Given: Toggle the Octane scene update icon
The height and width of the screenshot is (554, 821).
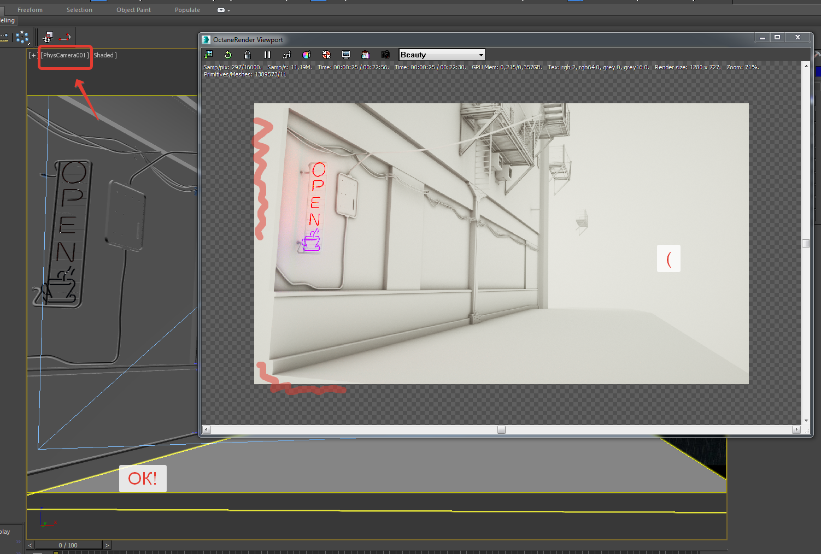Looking at the screenshot, I should pos(208,55).
